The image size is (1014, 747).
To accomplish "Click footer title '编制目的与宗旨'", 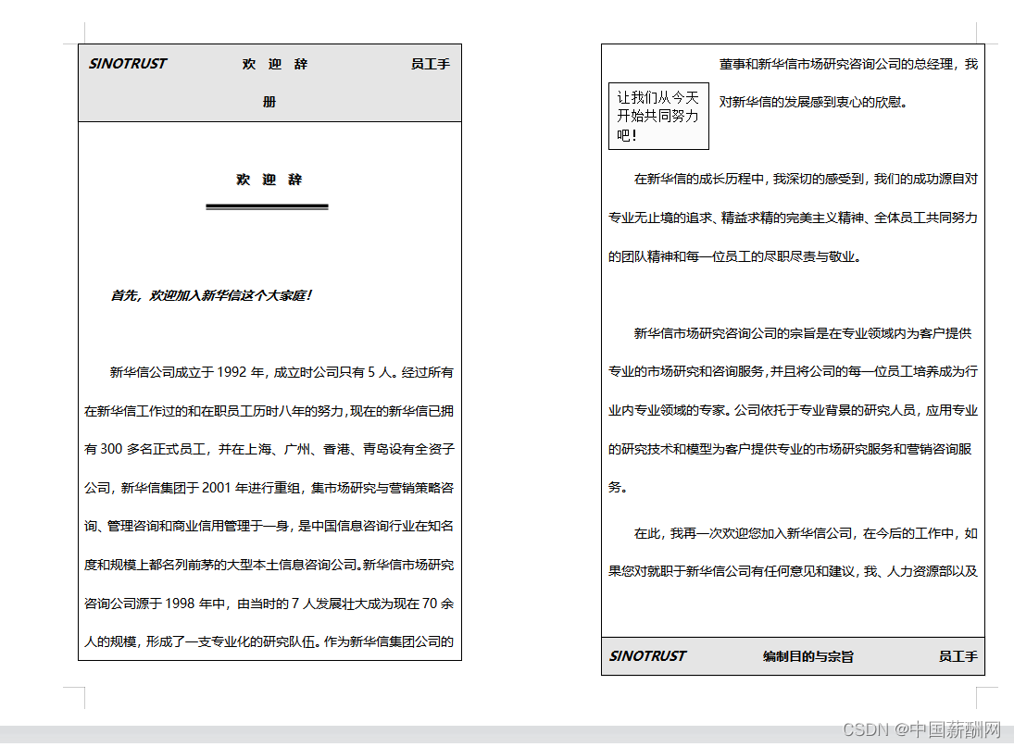I will pyautogui.click(x=808, y=656).
